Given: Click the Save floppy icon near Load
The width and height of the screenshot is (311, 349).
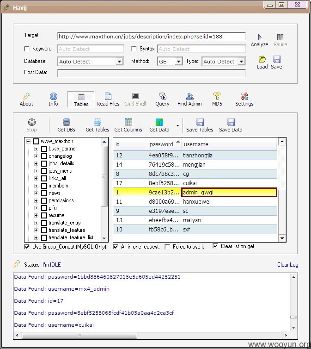Looking at the screenshot, I should 276,59.
